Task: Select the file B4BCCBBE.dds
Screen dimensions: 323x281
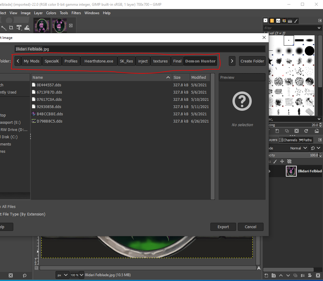Action: (50, 114)
